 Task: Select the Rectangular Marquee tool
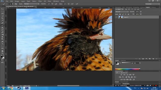tap(2, 11)
